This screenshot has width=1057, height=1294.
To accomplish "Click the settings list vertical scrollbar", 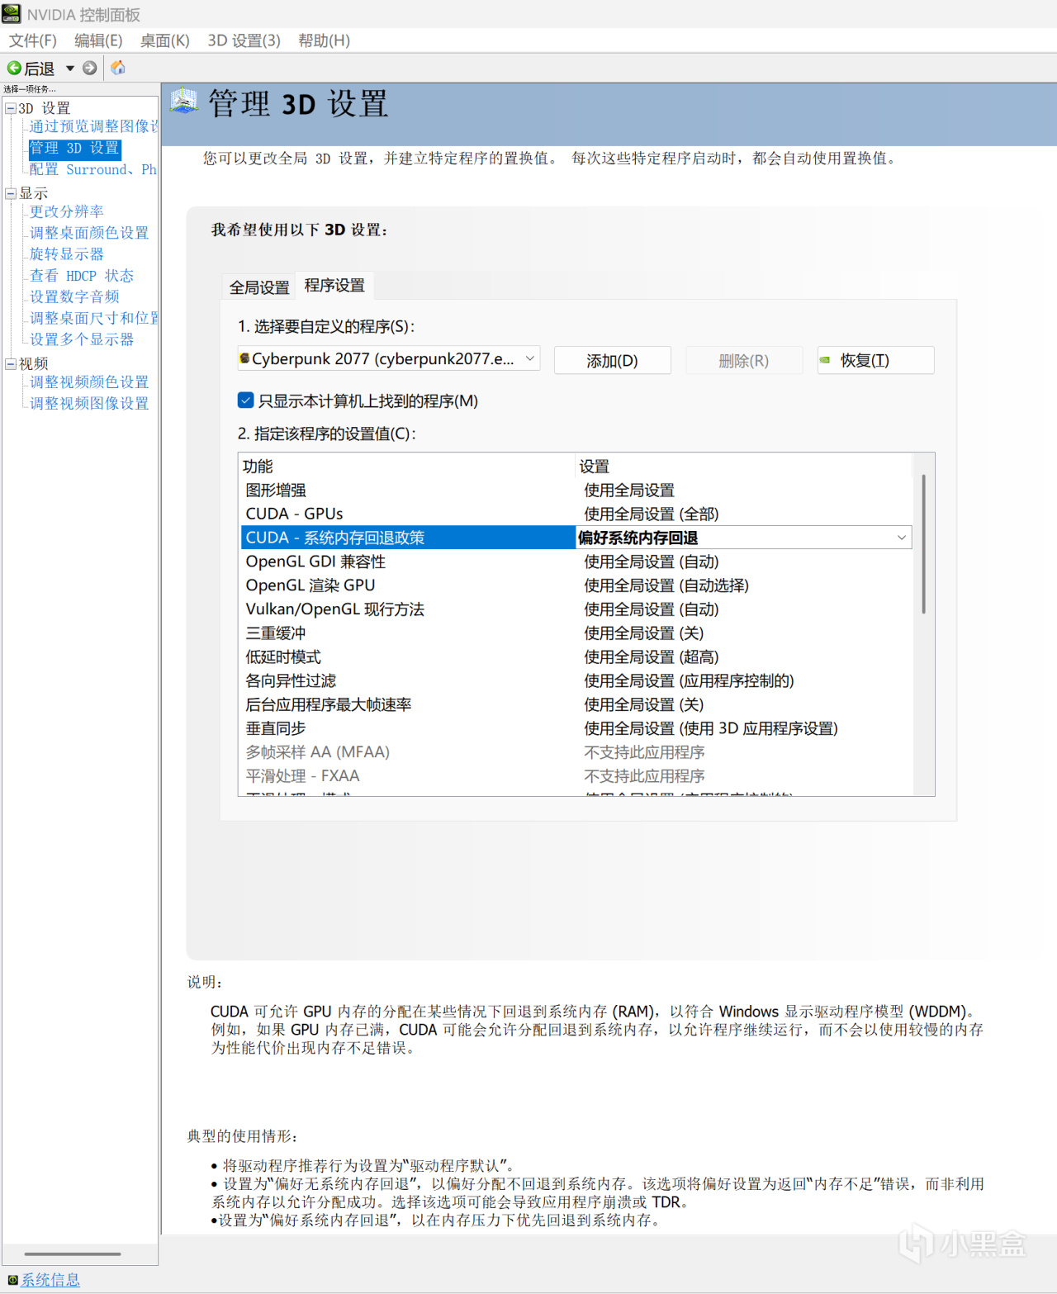I will pos(923,544).
